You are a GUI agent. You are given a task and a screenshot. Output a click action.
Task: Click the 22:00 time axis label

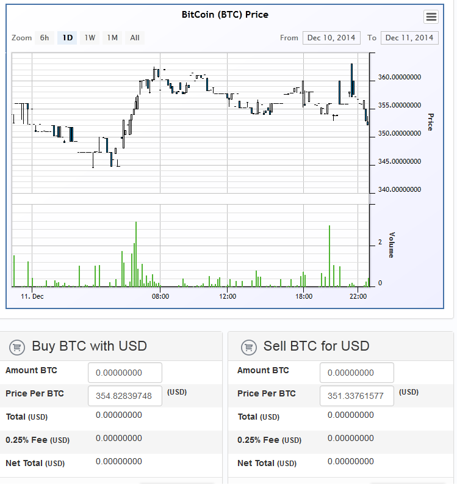(358, 296)
